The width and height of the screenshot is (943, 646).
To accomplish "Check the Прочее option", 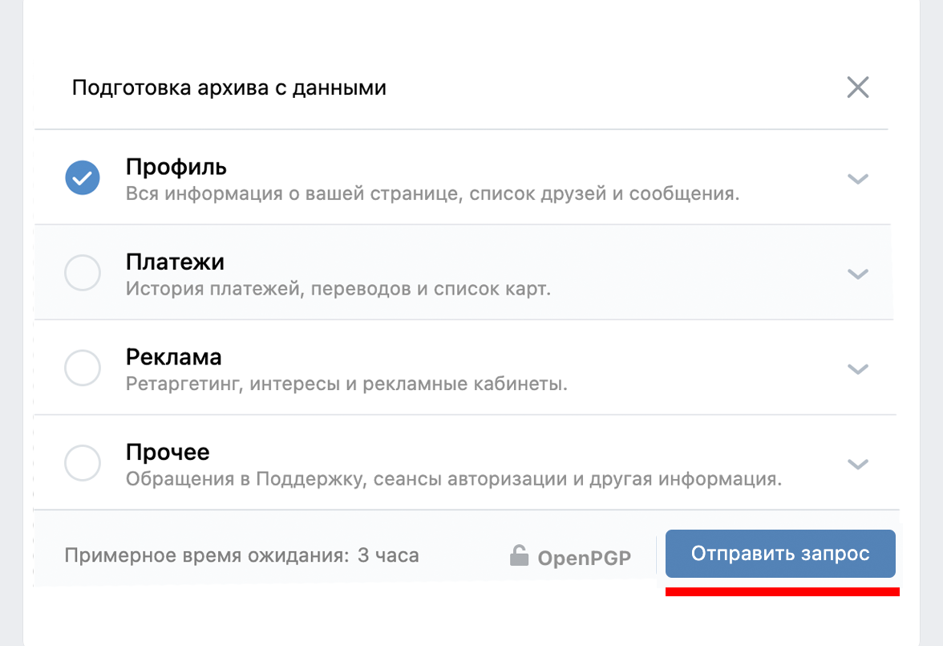I will coord(83,463).
